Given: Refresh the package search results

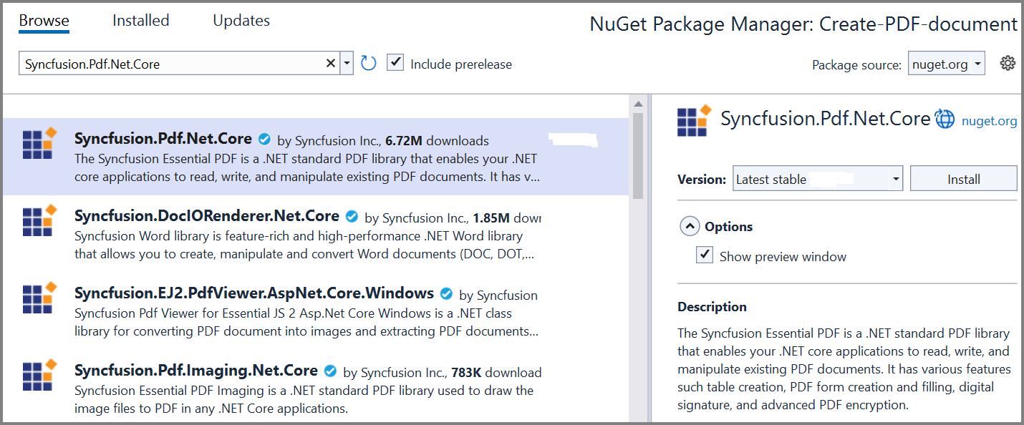Looking at the screenshot, I should [368, 63].
